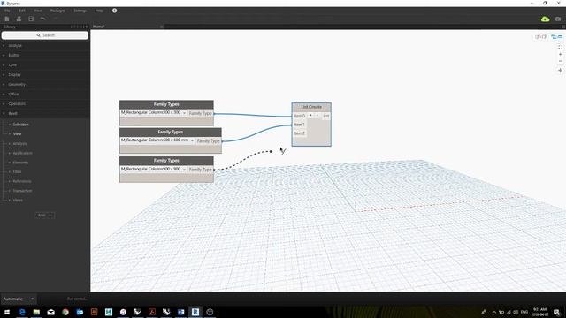Click the item2 input port

click(x=299, y=133)
